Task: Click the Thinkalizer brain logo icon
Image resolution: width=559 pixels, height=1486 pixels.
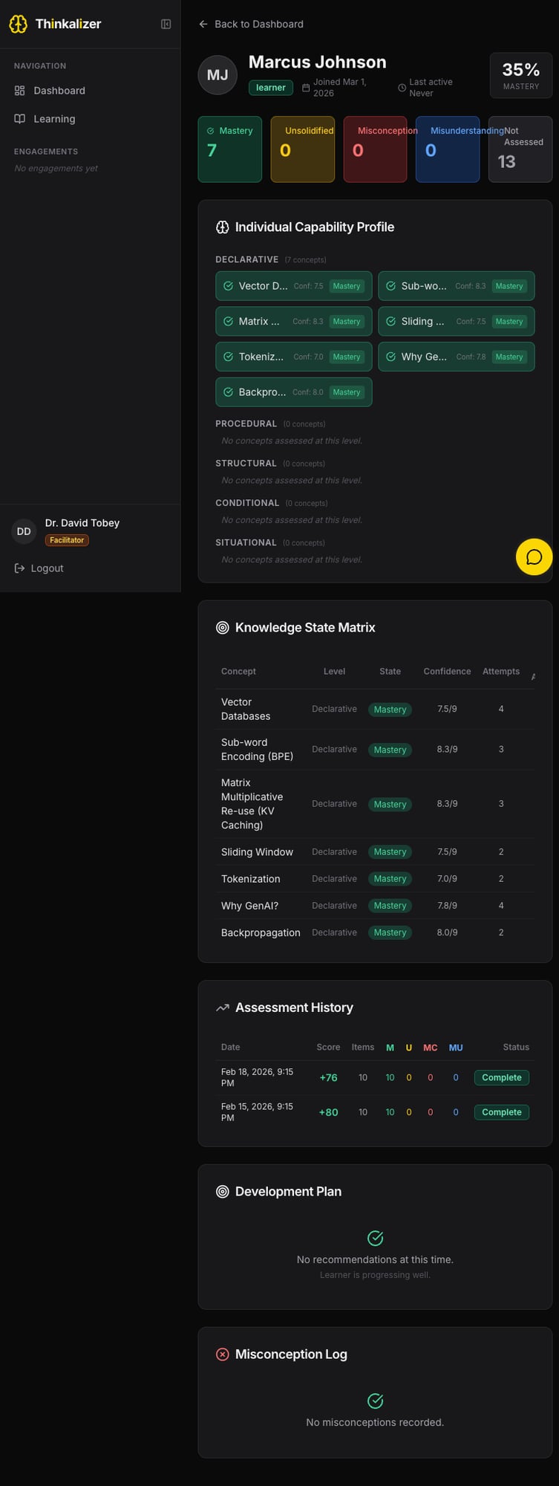Action: click(x=18, y=24)
